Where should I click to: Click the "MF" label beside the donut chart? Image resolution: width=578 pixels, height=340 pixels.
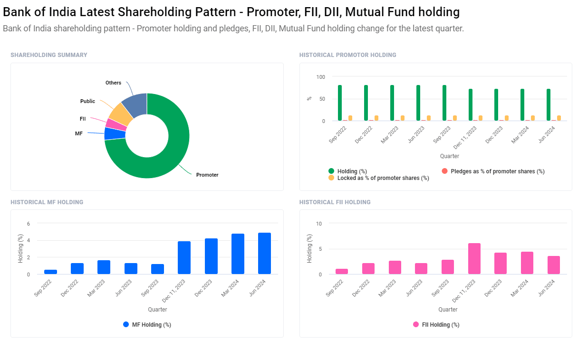[79, 134]
